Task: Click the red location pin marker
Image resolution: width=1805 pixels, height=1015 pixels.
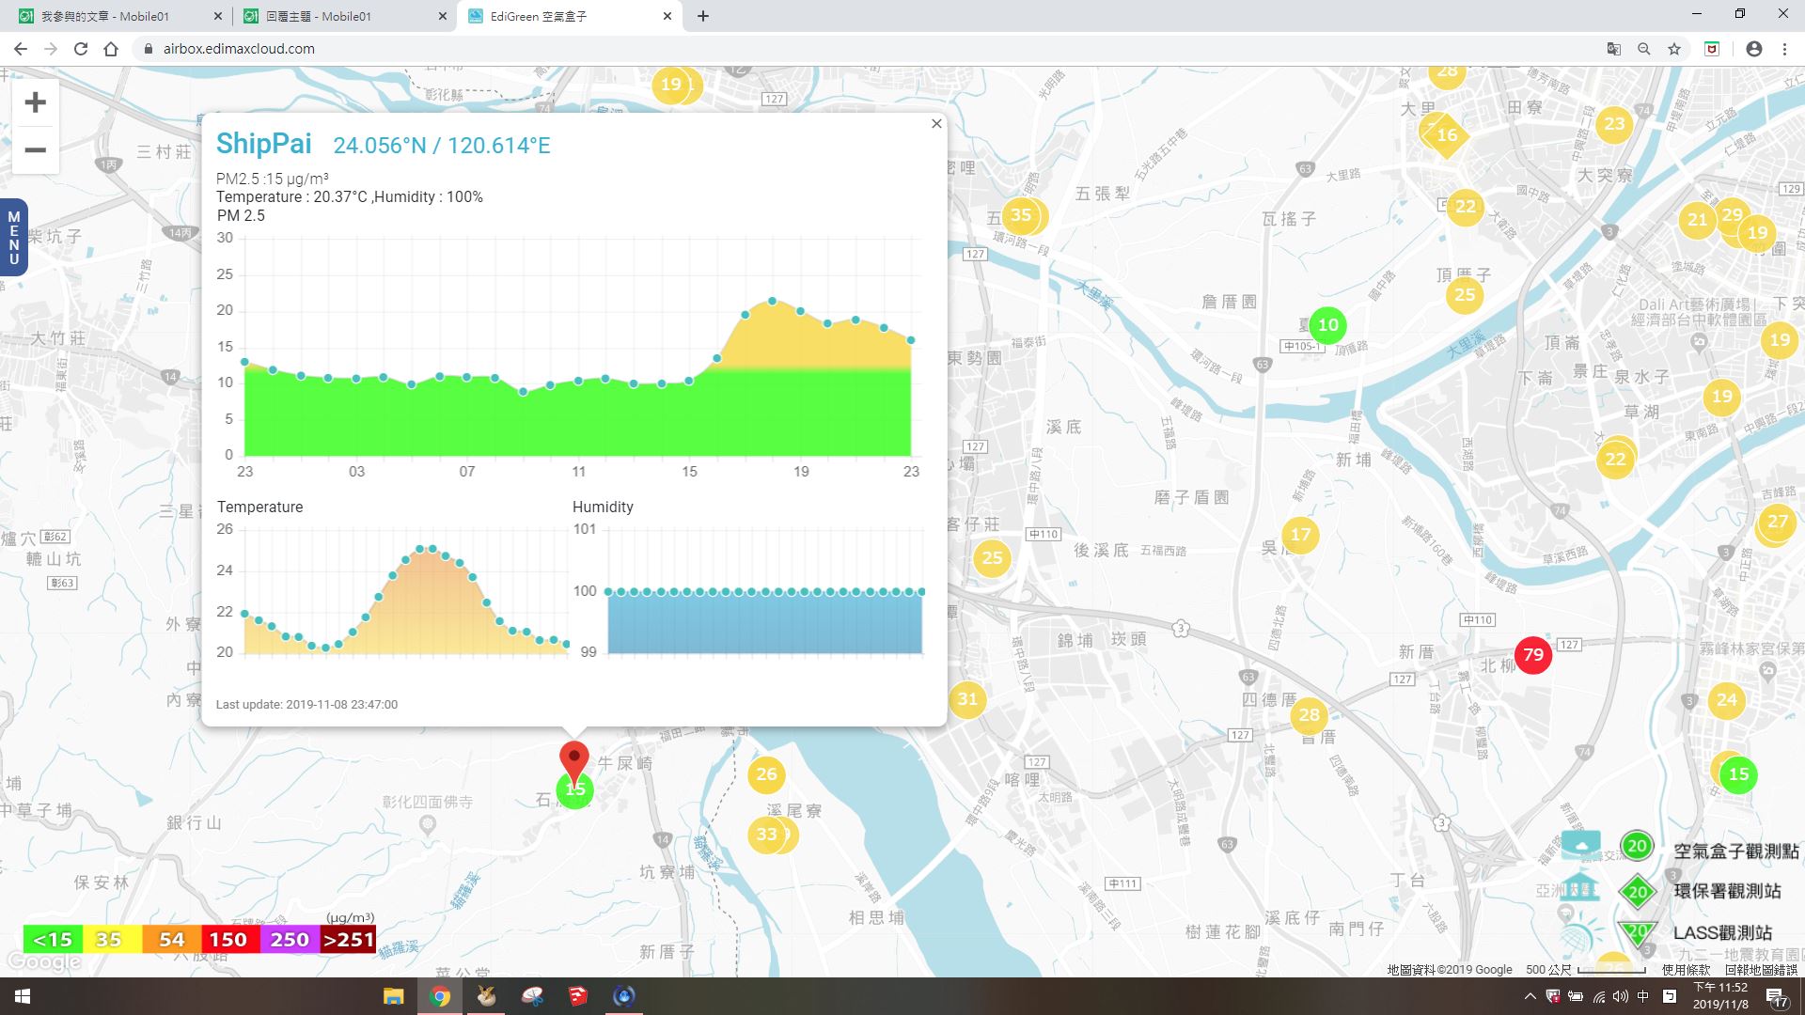Action: (574, 761)
